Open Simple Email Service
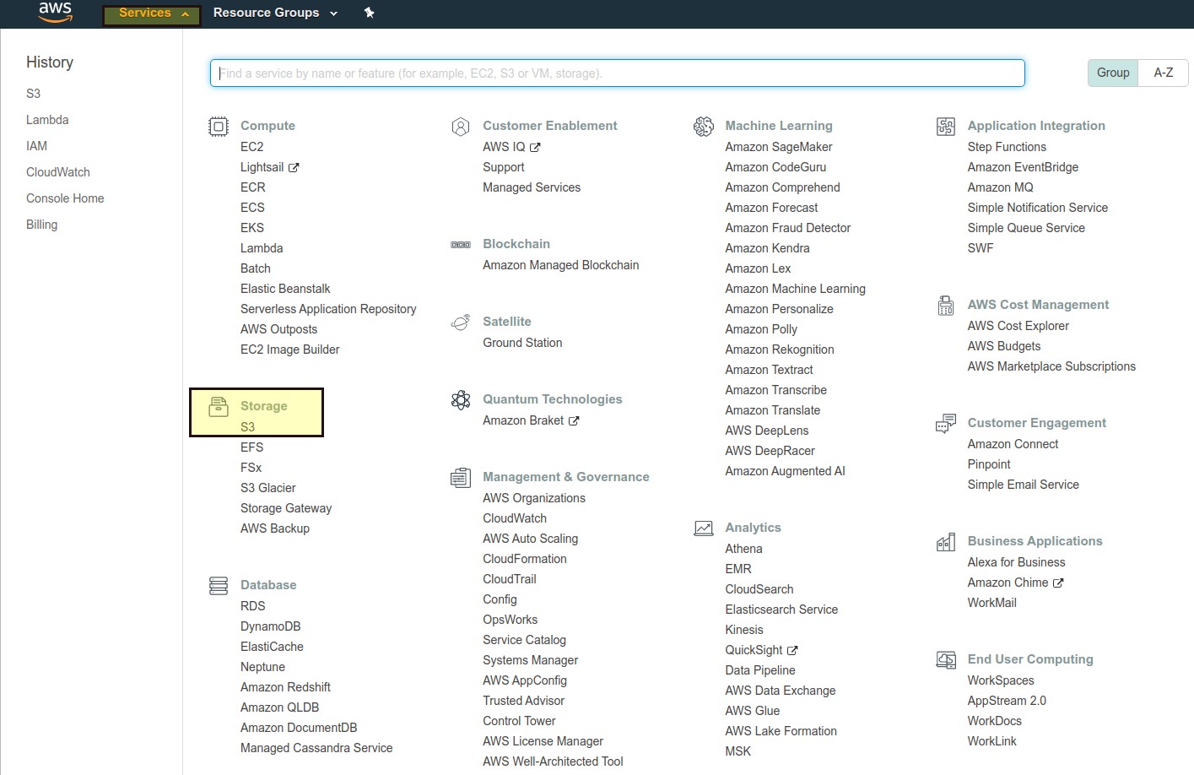Viewport: 1194px width, 775px height. point(1023,485)
